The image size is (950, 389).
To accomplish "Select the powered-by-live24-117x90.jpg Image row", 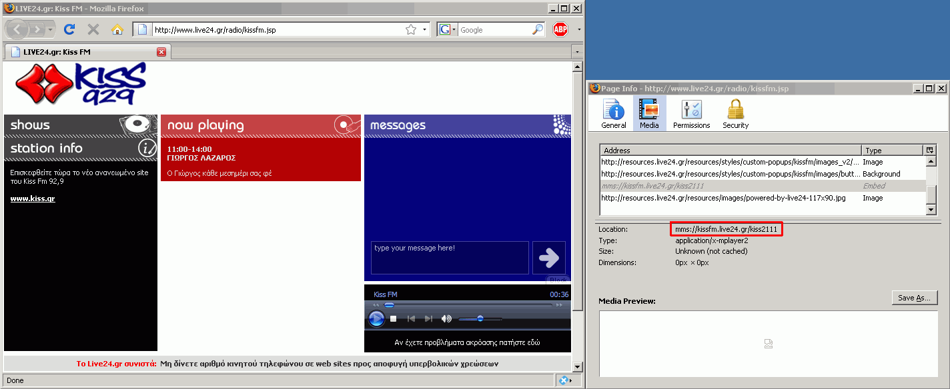I will click(763, 198).
